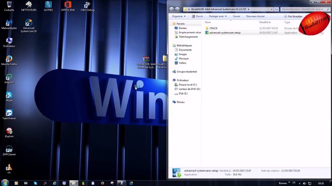Click the FR language indicator
This screenshot has width=332, height=186.
pos(294,183)
